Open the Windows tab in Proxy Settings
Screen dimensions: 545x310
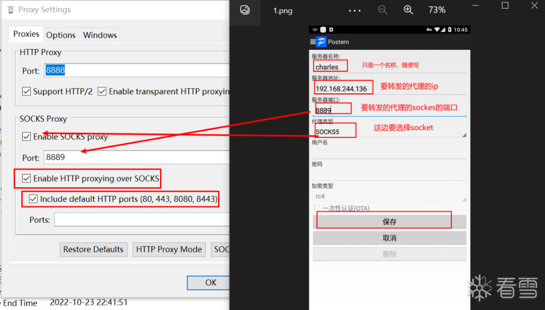(x=100, y=35)
